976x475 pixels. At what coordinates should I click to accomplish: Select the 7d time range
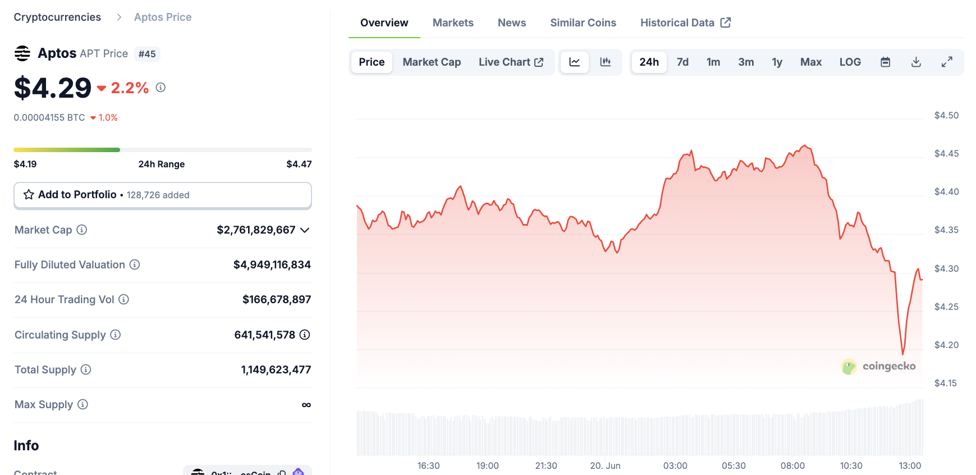point(682,62)
